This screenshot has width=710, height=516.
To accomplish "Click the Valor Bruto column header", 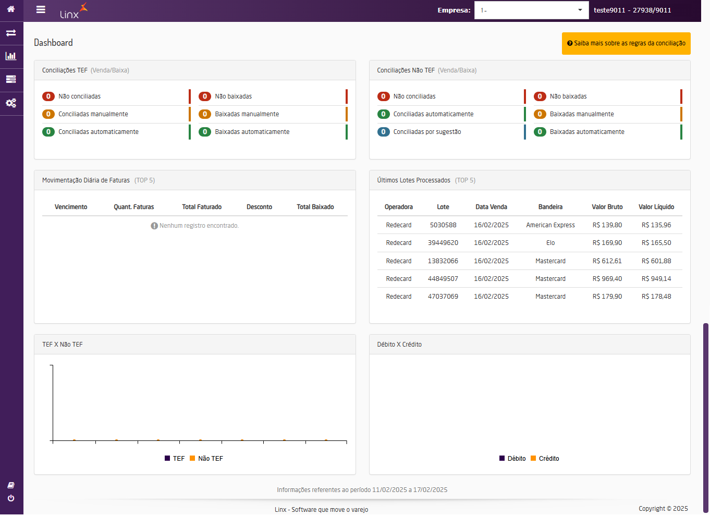I will (607, 207).
